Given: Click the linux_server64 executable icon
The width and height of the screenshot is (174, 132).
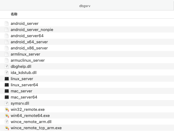Looking at the screenshot, I should [7, 85].
